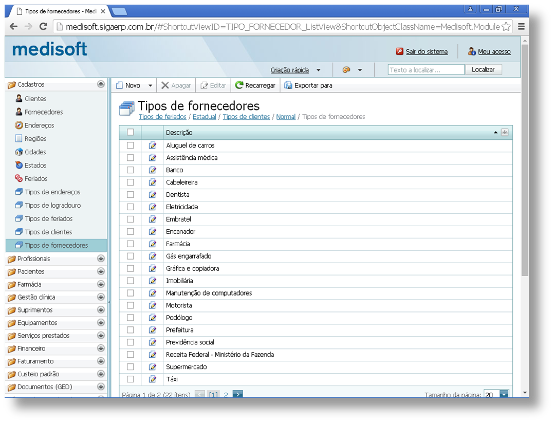Follow the Normal breadcrumb link
554x423 pixels.
click(x=286, y=117)
